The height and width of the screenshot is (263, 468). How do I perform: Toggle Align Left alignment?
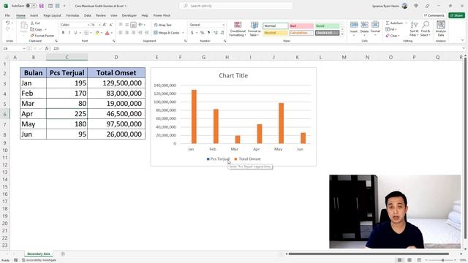tap(121, 32)
